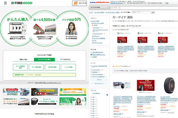This screenshot has height=118, width=178.
Task: Open the Toyo tire with bronze wheel image
Action: pos(169,86)
